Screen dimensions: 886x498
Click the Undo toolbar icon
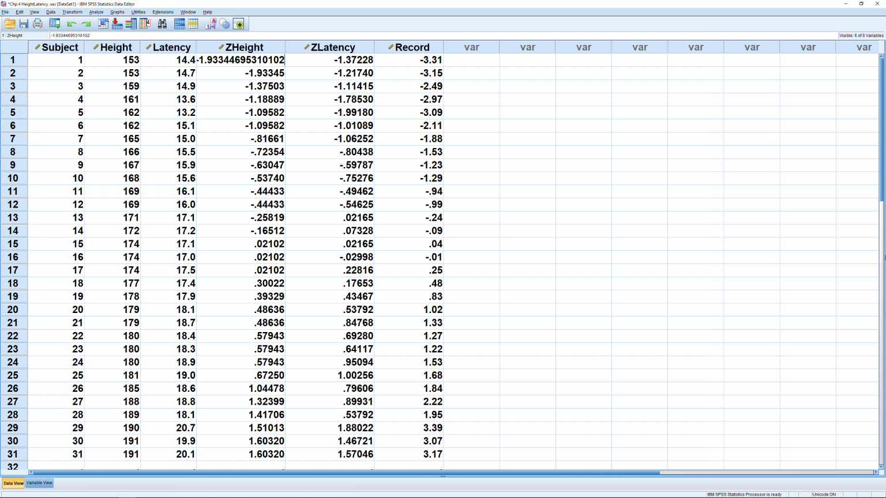70,24
